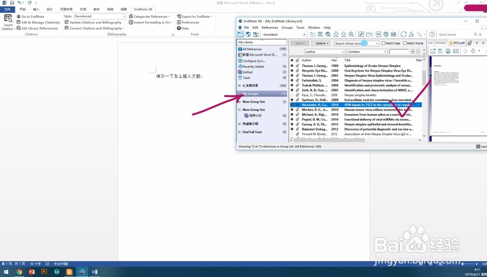487x277 pixels.
Task: Open Bibliography group dialog launcher
Action: coord(173,35)
